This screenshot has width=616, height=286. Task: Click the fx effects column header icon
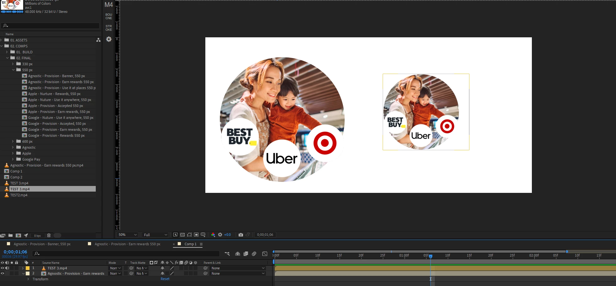pos(176,263)
